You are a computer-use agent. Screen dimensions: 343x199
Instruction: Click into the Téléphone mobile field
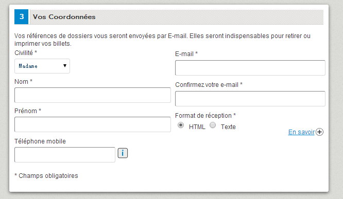pyautogui.click(x=65, y=155)
